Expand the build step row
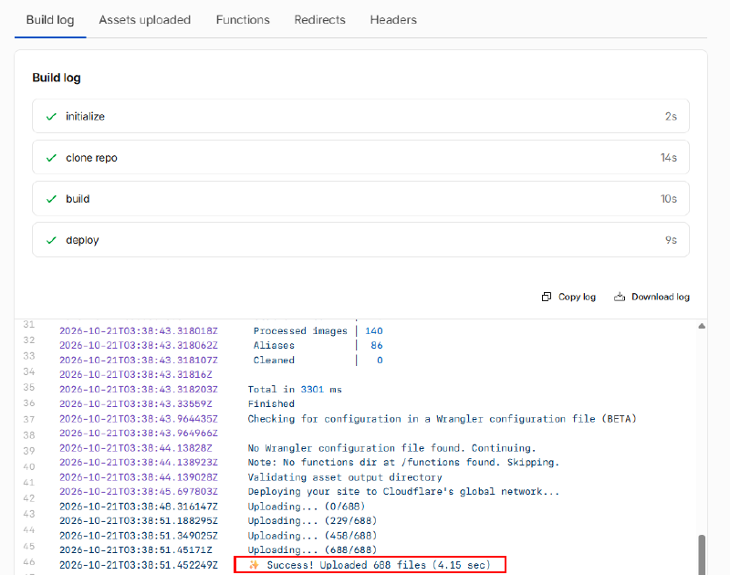 click(x=360, y=198)
